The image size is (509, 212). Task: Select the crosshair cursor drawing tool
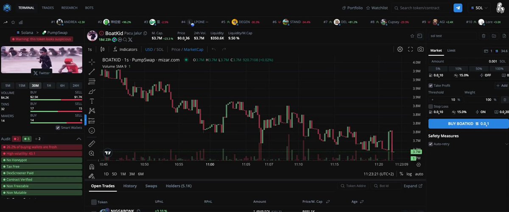pyautogui.click(x=92, y=62)
